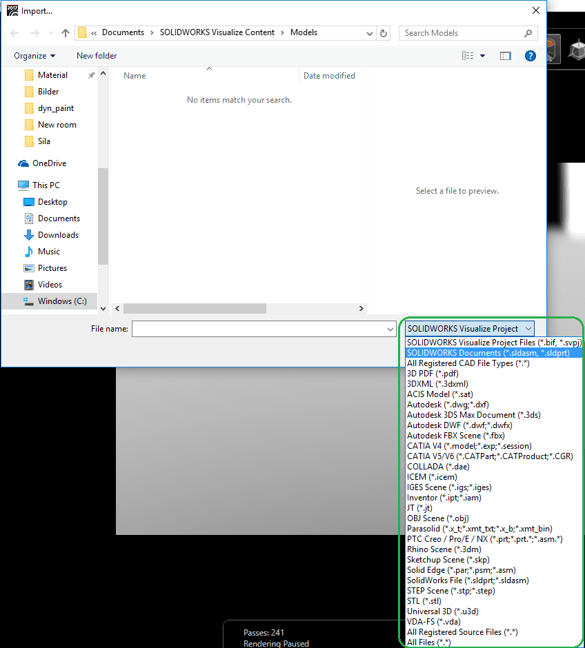This screenshot has height=648, width=585.
Task: Expand the file type combo box
Action: (x=469, y=329)
